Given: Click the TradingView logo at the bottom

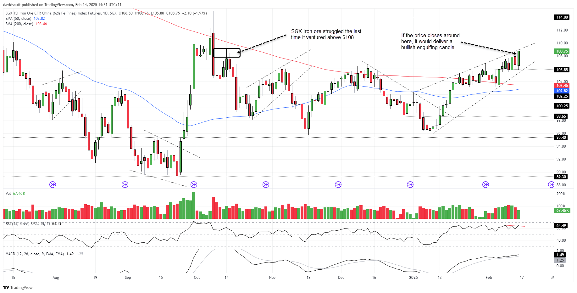Looking at the screenshot, I should pos(18,287).
